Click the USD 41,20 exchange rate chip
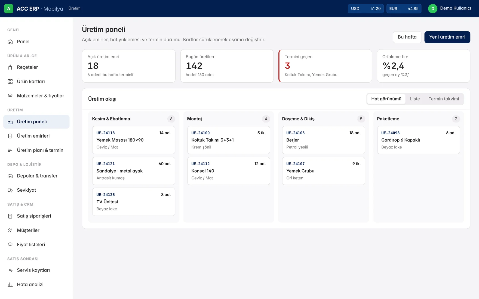Screen dimensions: 479x299 pos(366,9)
